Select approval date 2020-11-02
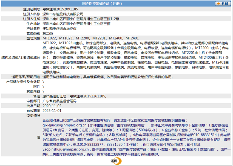The height and width of the screenshot is (166, 233). (52, 106)
